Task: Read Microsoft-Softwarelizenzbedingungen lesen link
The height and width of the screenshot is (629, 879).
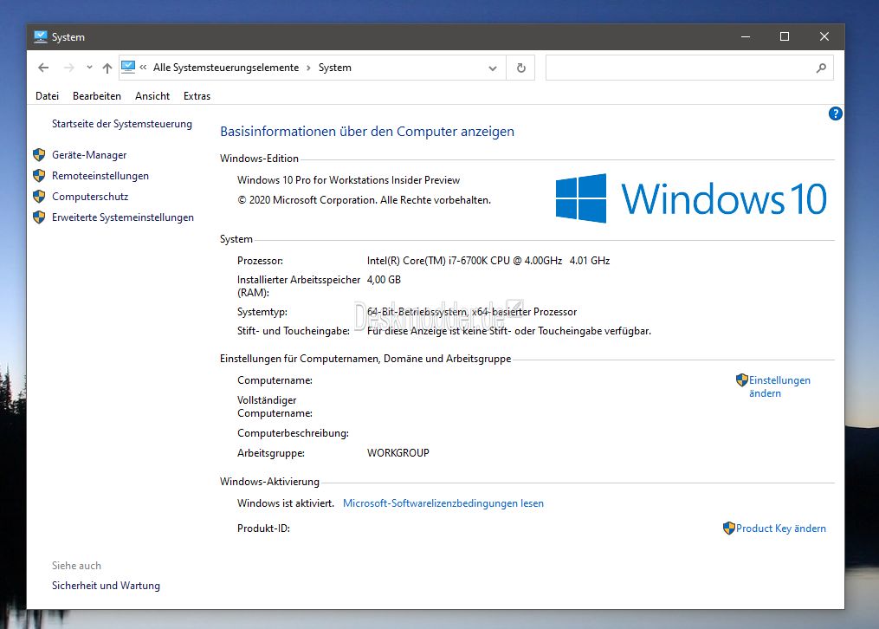Action: click(x=443, y=503)
